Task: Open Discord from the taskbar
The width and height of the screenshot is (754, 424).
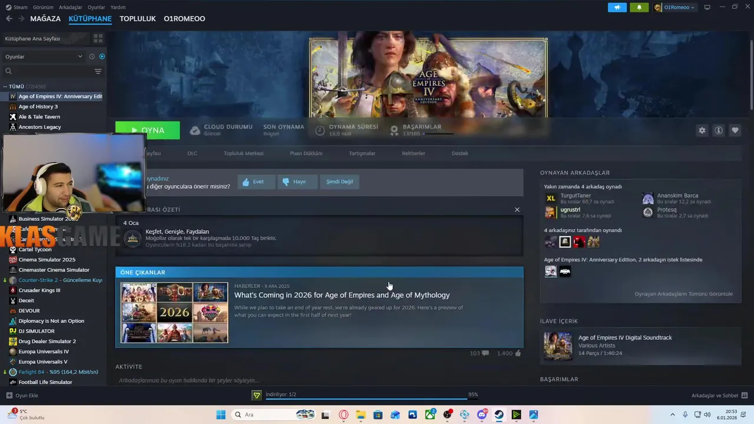Action: (482, 415)
